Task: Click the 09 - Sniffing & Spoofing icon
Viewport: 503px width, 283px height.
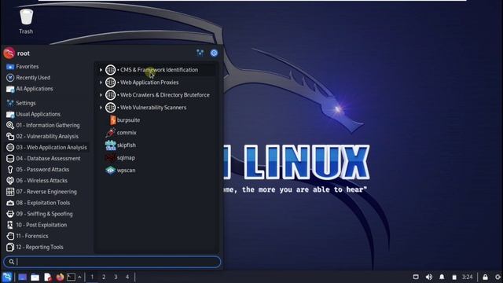Action: click(10, 214)
